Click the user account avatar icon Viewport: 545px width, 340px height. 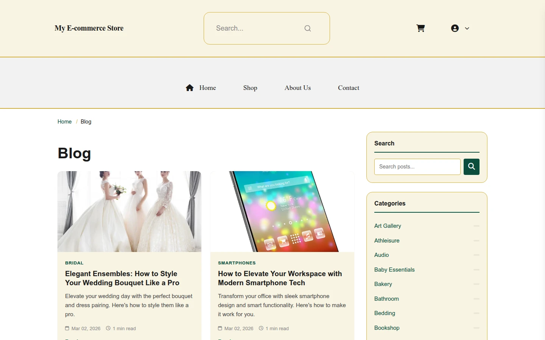click(455, 28)
